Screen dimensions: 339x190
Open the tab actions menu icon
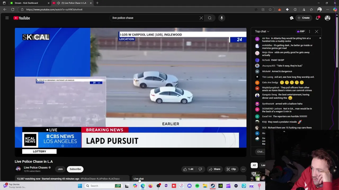4,3
